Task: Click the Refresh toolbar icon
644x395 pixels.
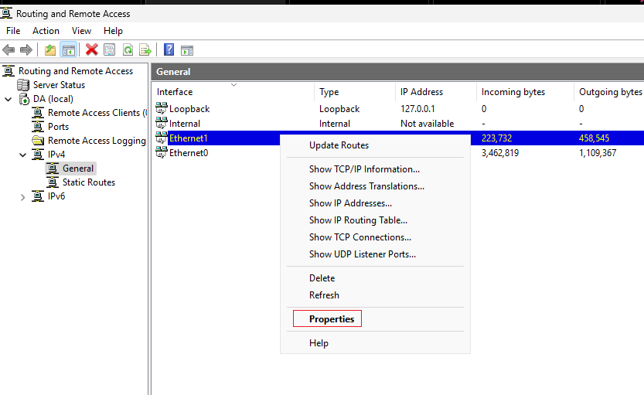Action: 128,50
